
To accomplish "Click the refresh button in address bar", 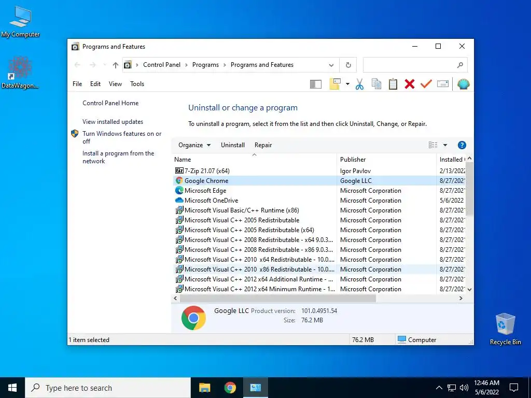I will (348, 65).
